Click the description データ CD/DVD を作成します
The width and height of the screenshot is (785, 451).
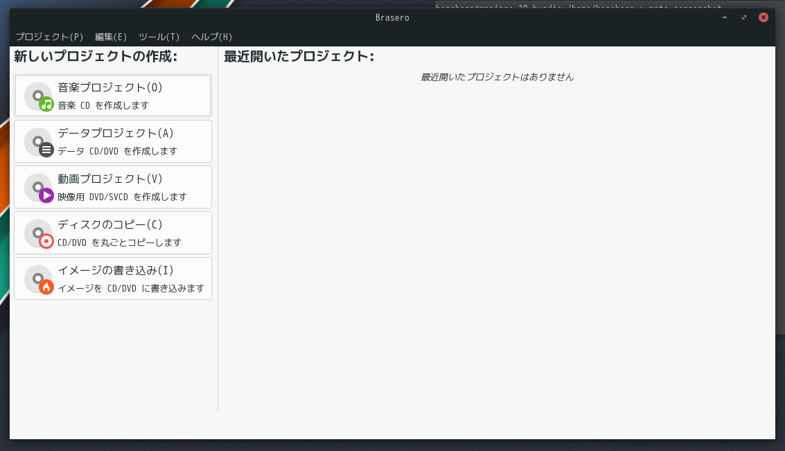click(x=118, y=151)
